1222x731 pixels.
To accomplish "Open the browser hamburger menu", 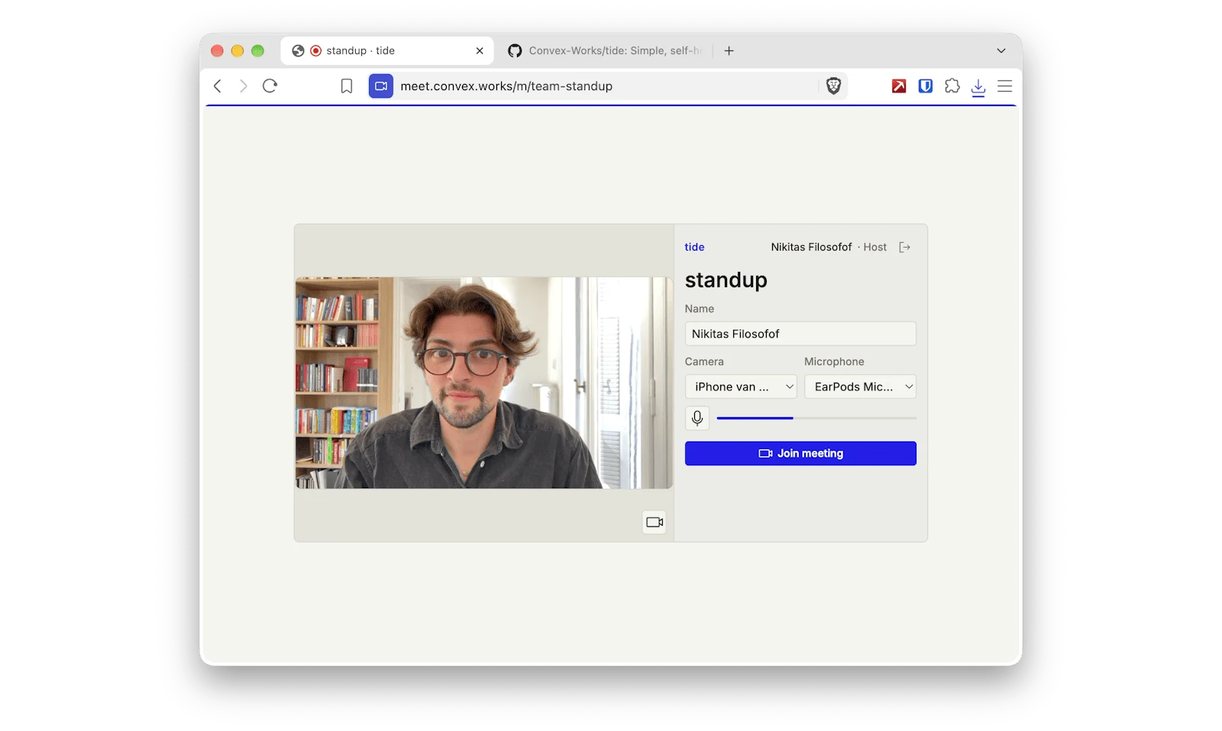I will [x=1005, y=86].
